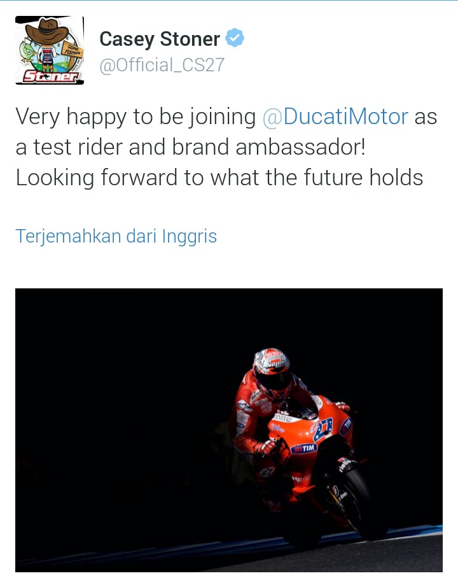Open Casey Stoner's profile avatar
The width and height of the screenshot is (458, 578).
[x=50, y=50]
